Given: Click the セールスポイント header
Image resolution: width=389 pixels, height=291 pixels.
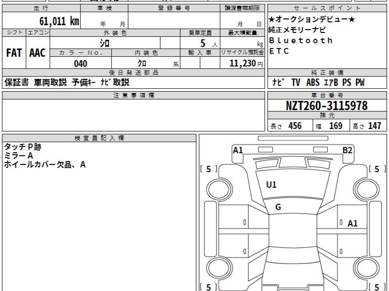Looking at the screenshot, I should (327, 8).
